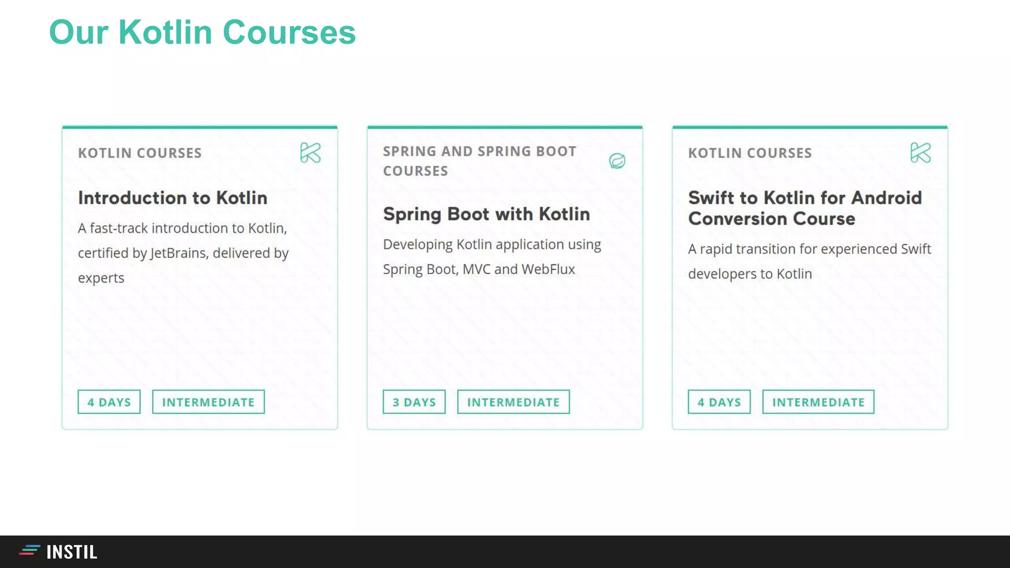Click KOTLIN COURSES label above Introduction to Kotlin
Image resolution: width=1010 pixels, height=568 pixels.
pos(140,153)
